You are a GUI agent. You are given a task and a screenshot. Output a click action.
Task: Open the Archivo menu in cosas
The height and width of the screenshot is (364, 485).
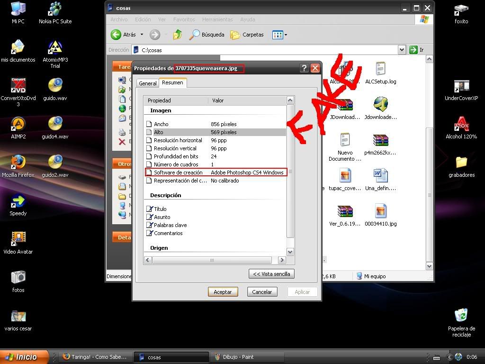[119, 19]
